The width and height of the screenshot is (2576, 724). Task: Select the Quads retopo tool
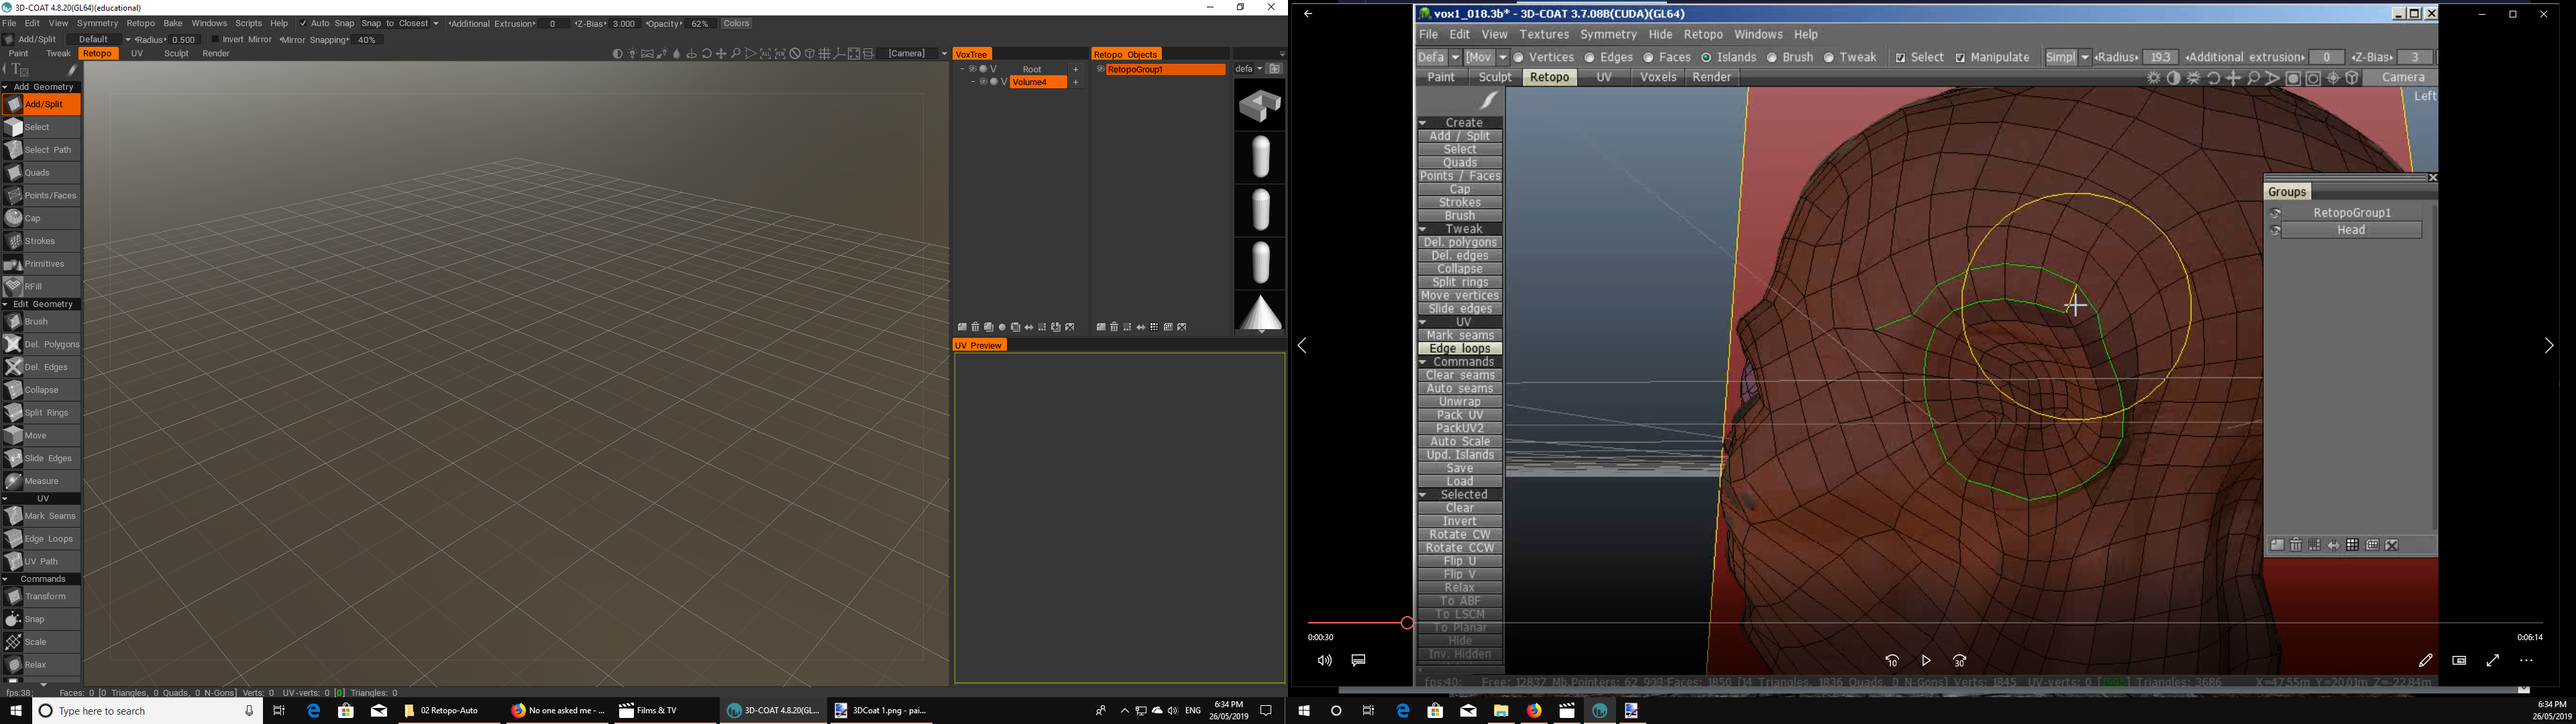(37, 173)
